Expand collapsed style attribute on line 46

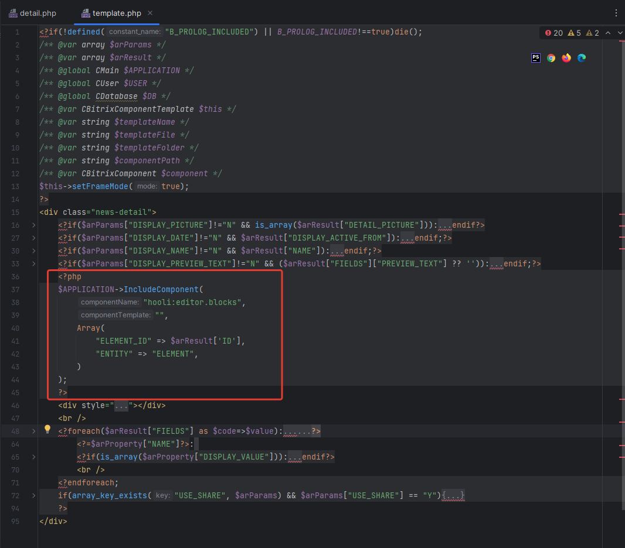click(x=121, y=405)
